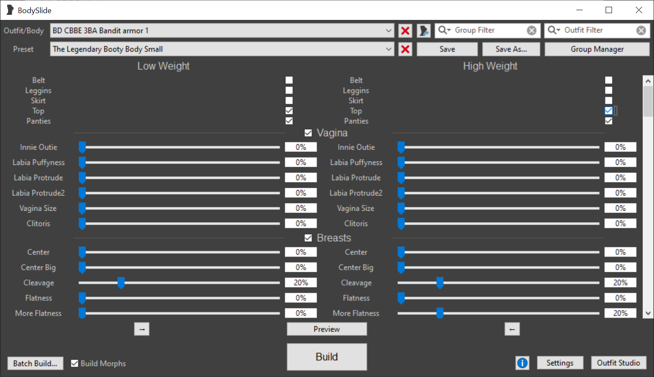This screenshot has width=654, height=377.
Task: Select the High Weight Center value field
Action: click(x=620, y=252)
